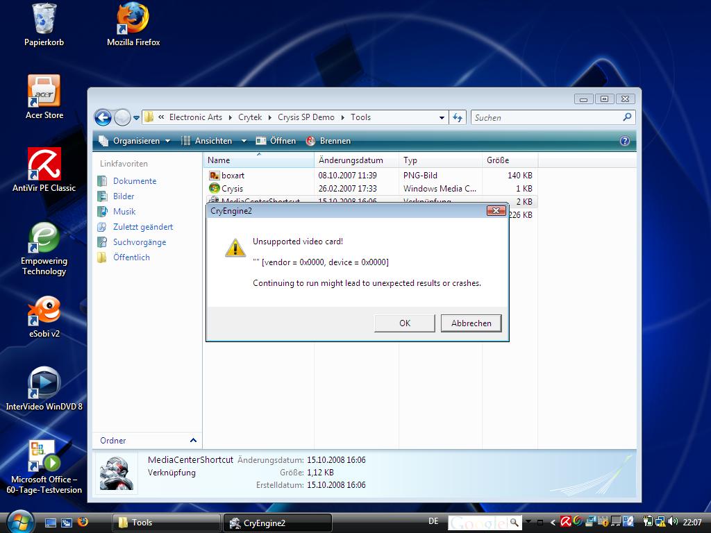Sort the list by the Änderungsdatum column
Viewport: 711px width, 533px height.
[x=356, y=160]
